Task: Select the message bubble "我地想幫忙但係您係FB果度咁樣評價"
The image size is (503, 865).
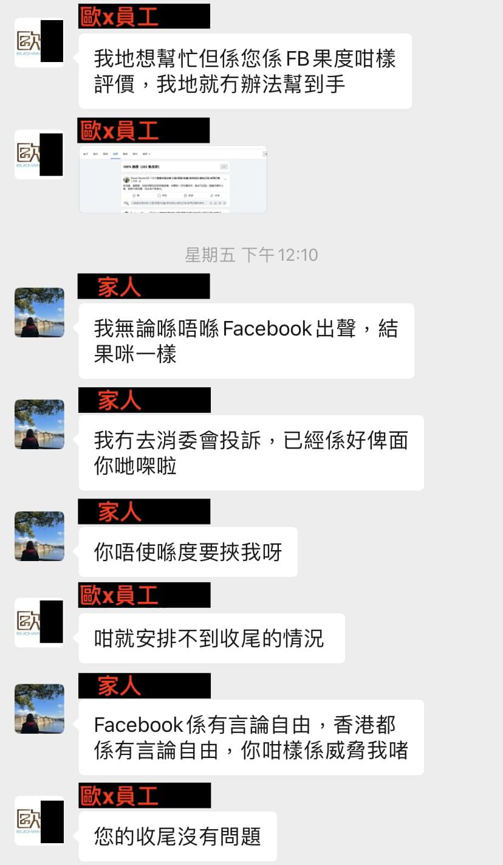Action: tap(245, 71)
